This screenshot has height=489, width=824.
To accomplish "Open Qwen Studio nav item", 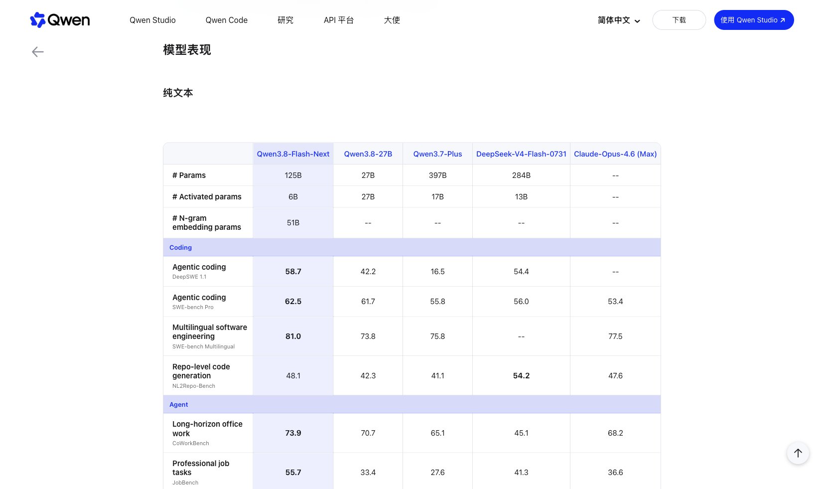I will [x=152, y=20].
